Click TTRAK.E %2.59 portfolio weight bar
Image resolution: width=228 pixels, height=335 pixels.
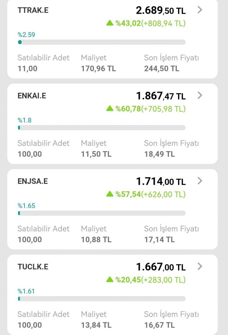click(101, 42)
